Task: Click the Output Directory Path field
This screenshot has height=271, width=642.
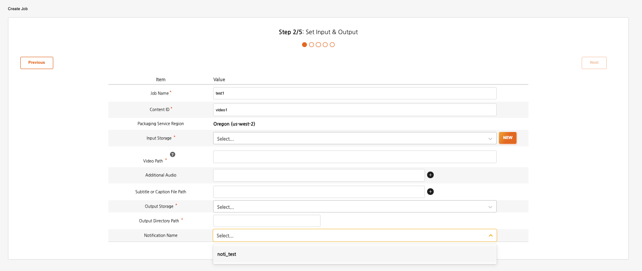Action: pos(266,221)
